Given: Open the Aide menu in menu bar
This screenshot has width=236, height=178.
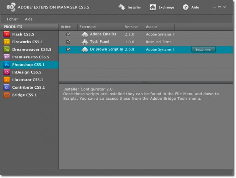Looking at the screenshot, I should point(29,19).
